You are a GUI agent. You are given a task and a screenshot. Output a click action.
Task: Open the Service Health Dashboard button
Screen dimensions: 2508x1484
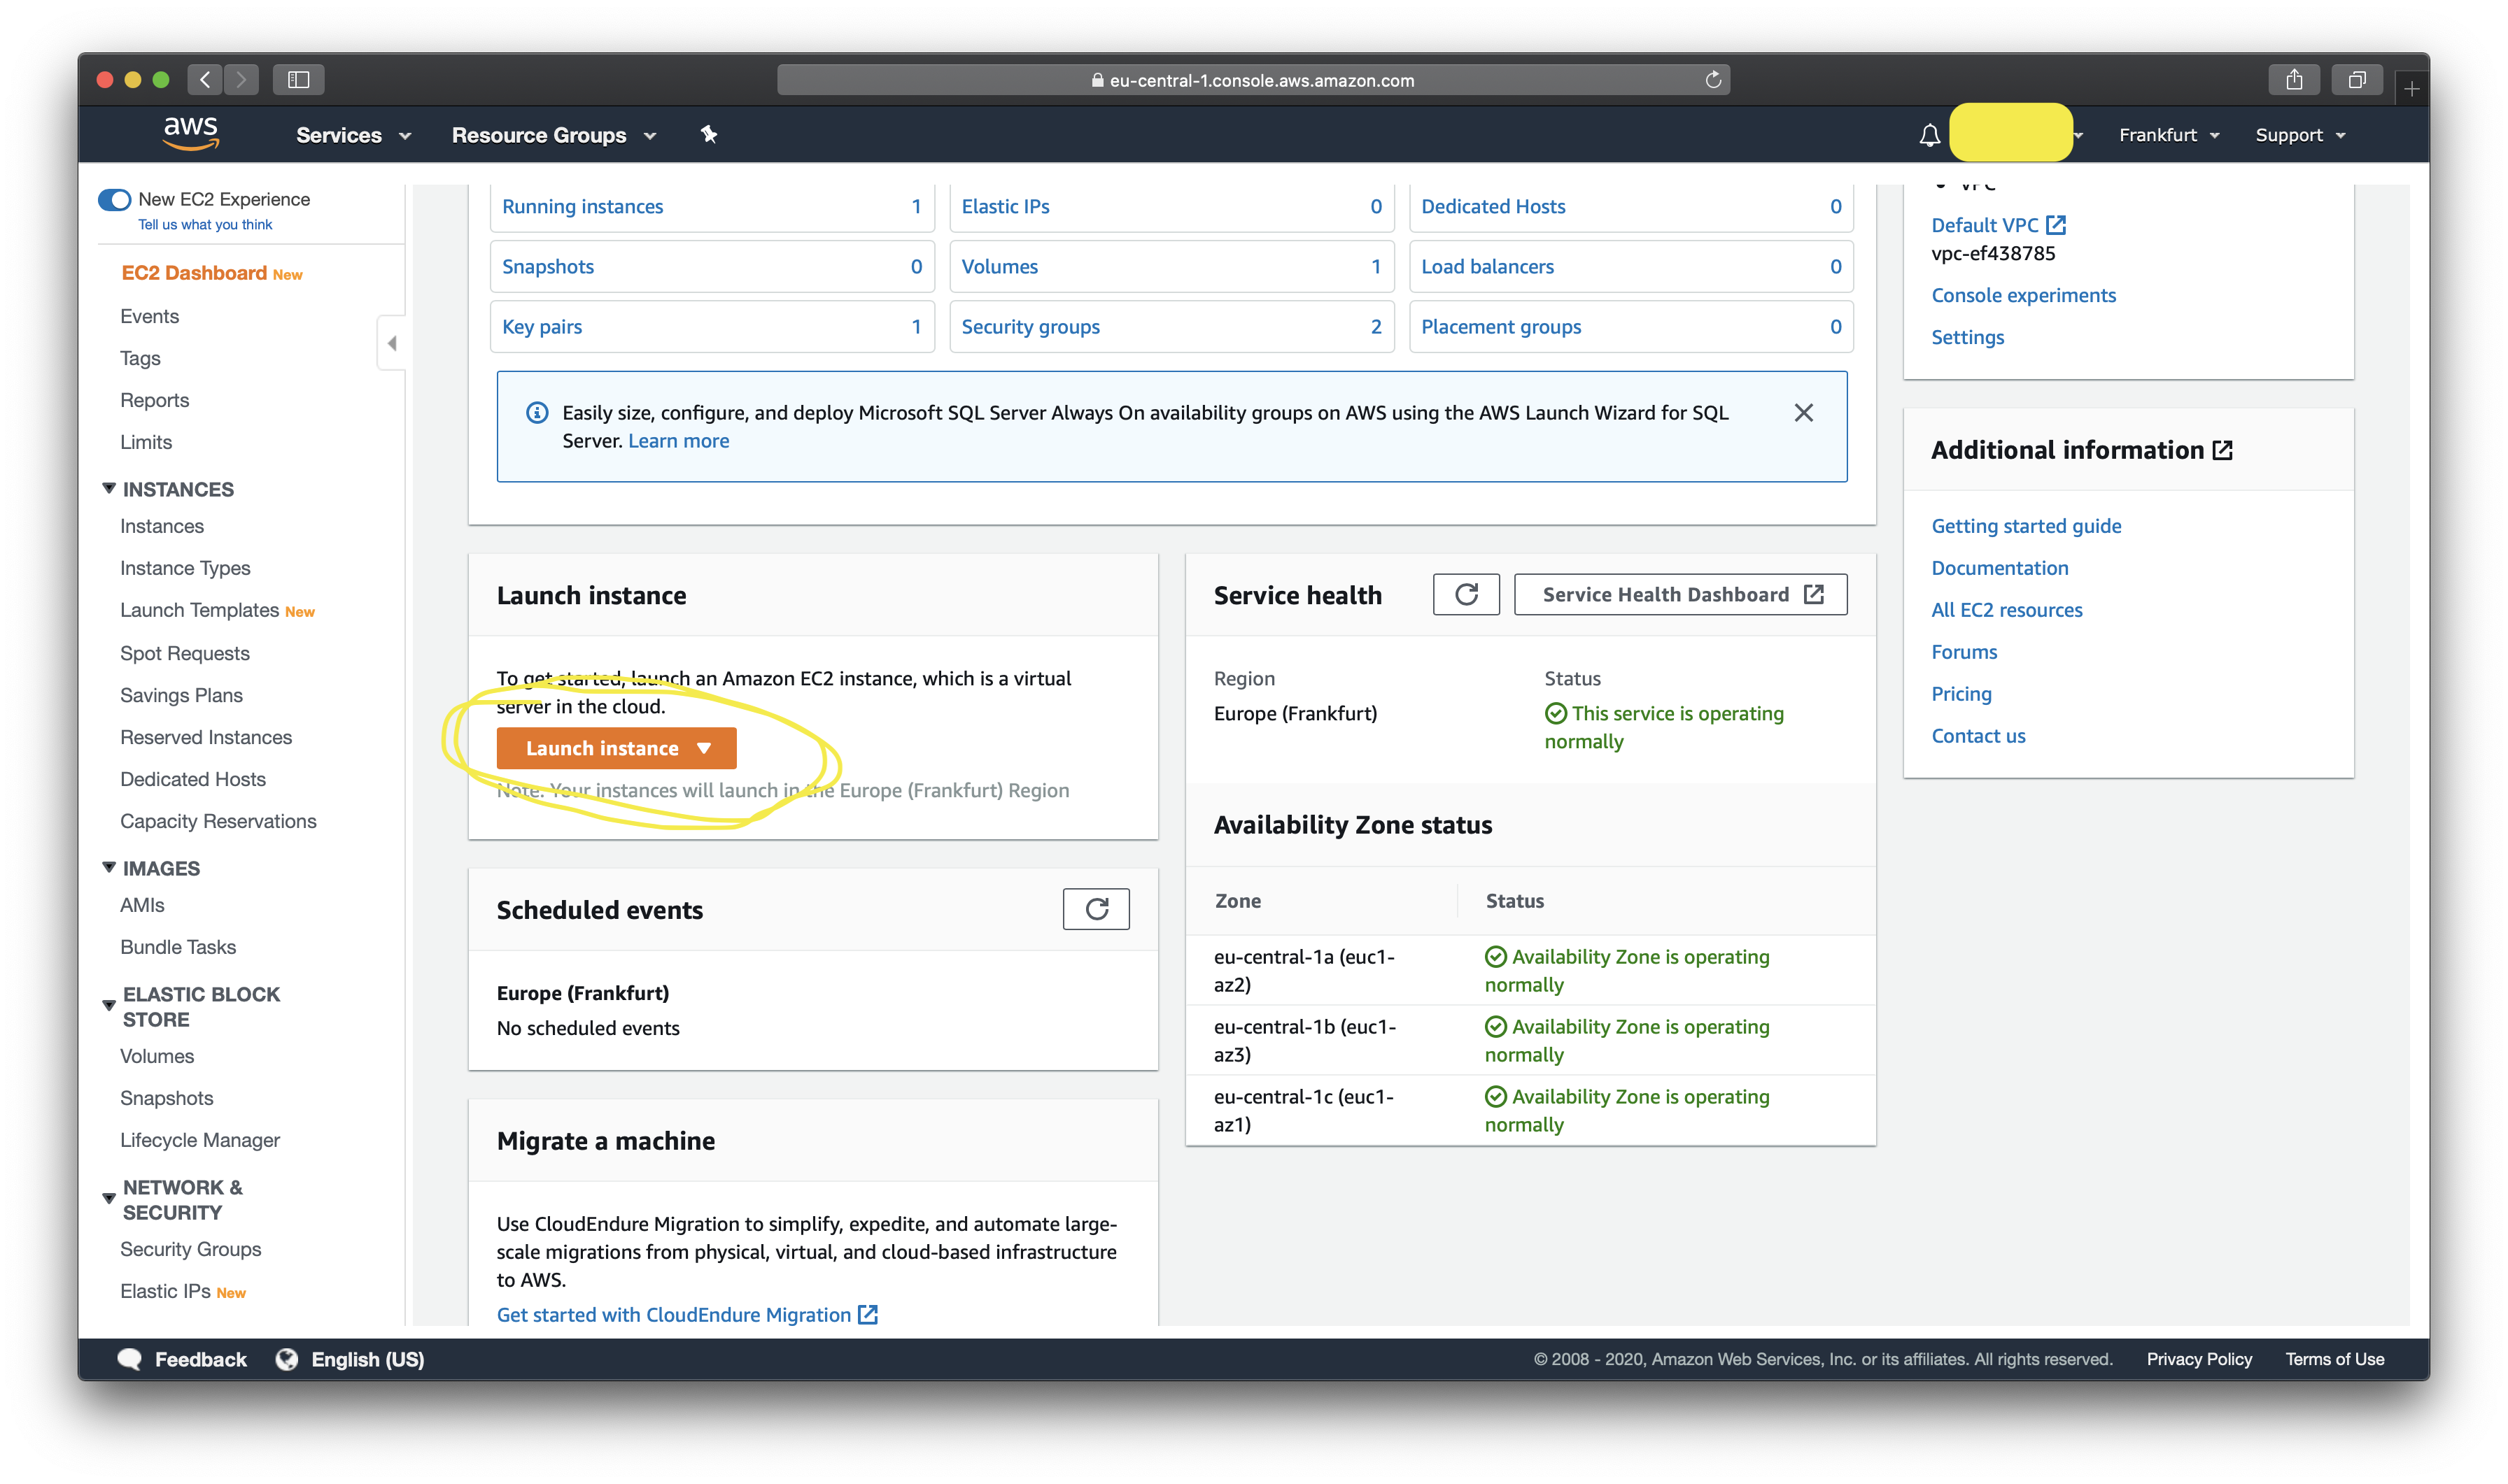pyautogui.click(x=1679, y=595)
